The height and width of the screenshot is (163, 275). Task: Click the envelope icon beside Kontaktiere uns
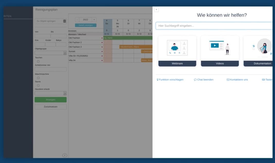(228, 79)
